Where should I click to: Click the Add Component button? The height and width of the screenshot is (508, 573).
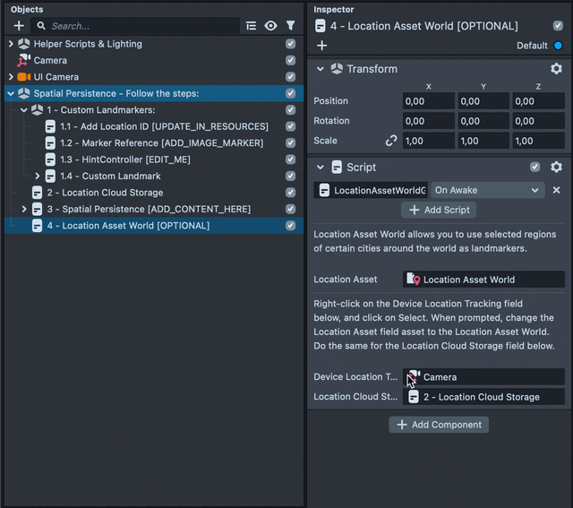[439, 425]
